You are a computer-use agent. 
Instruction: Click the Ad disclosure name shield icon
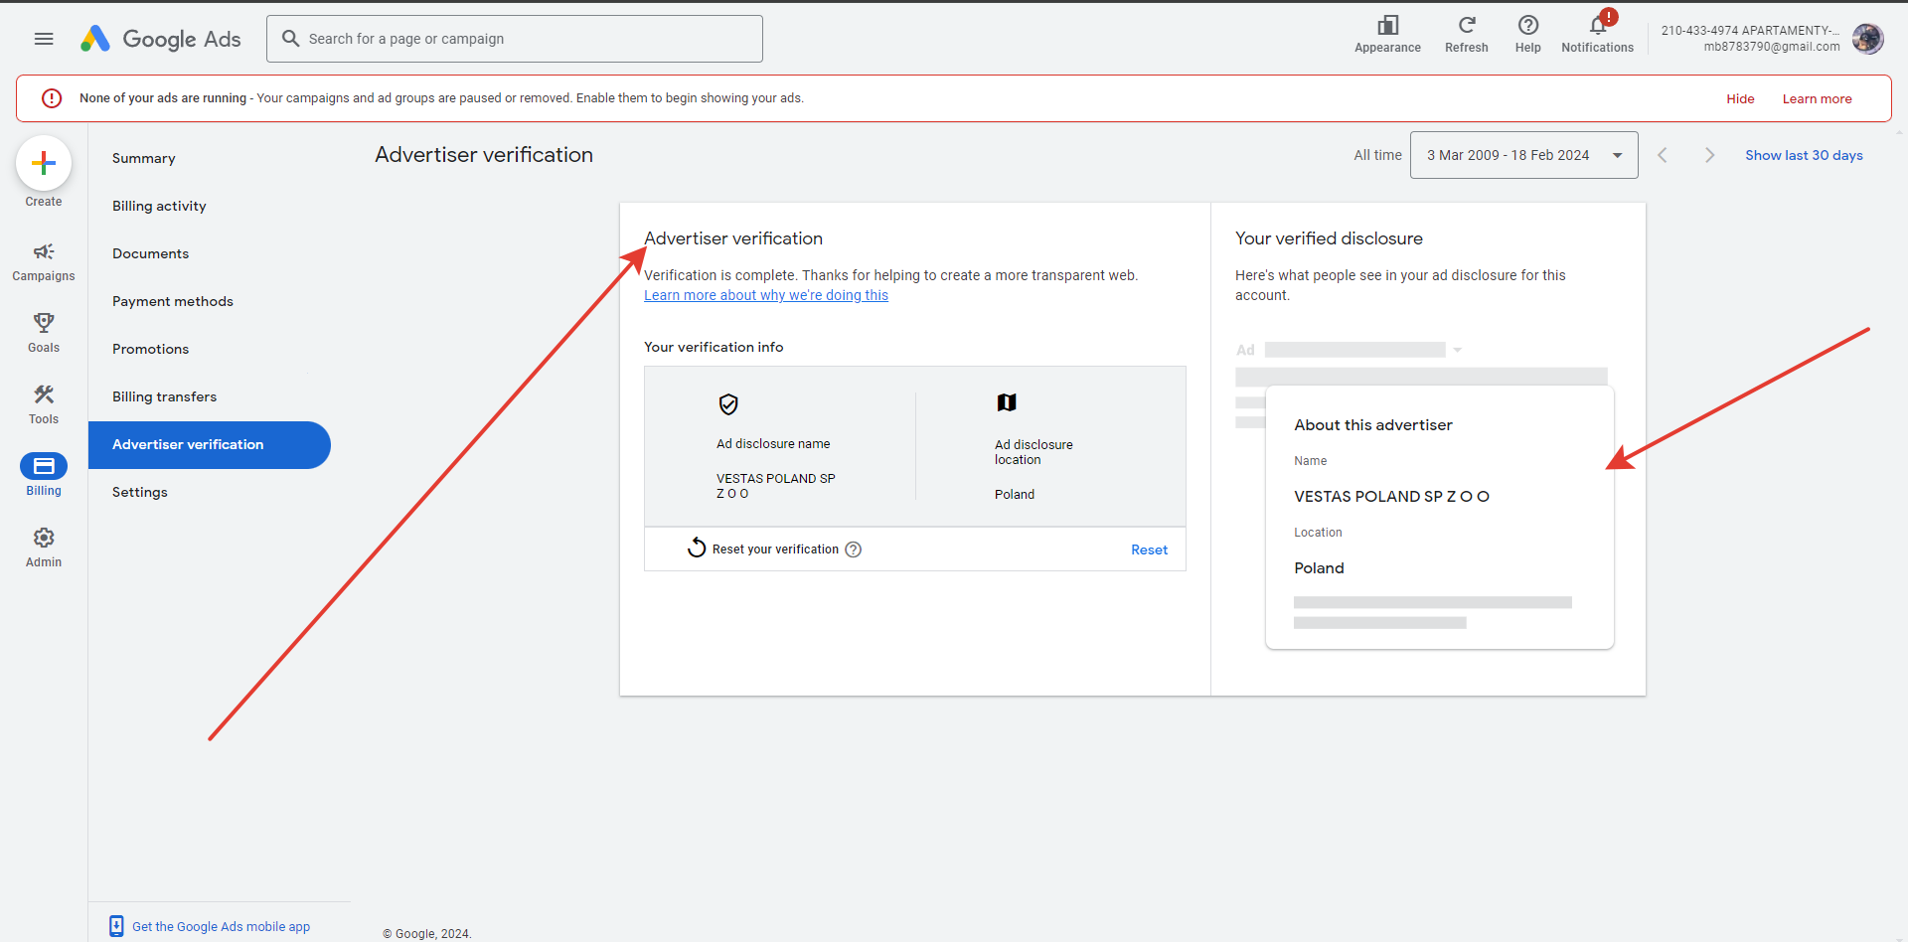[728, 404]
